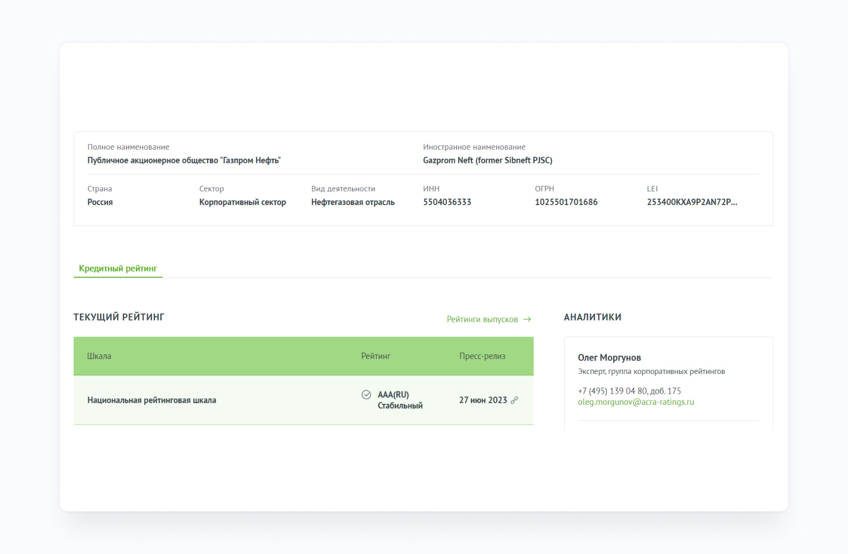Click the ИНН value 5504036333
This screenshot has height=554, width=848.
(x=447, y=202)
